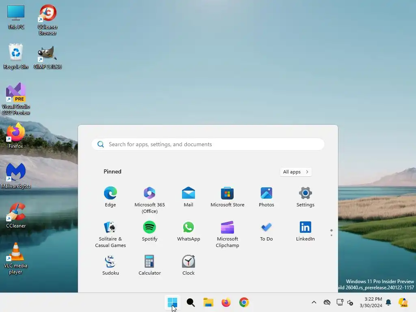The image size is (416, 312).
Task: Select VLC media player shortcut
Action: click(16, 258)
